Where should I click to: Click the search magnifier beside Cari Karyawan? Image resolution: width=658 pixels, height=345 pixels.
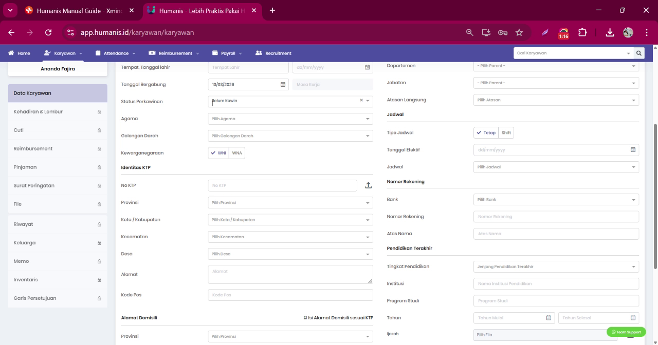tap(639, 53)
